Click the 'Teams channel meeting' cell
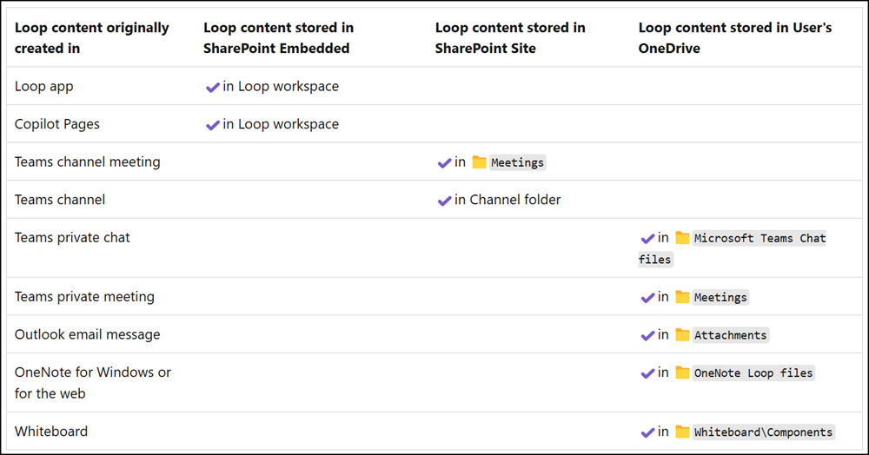 click(x=88, y=162)
